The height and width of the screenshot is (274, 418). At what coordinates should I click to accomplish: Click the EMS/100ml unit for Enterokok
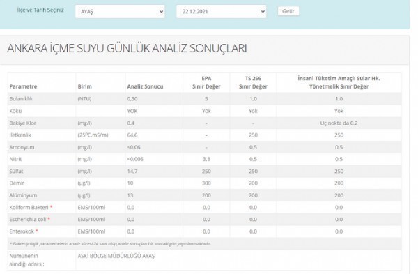point(91,231)
